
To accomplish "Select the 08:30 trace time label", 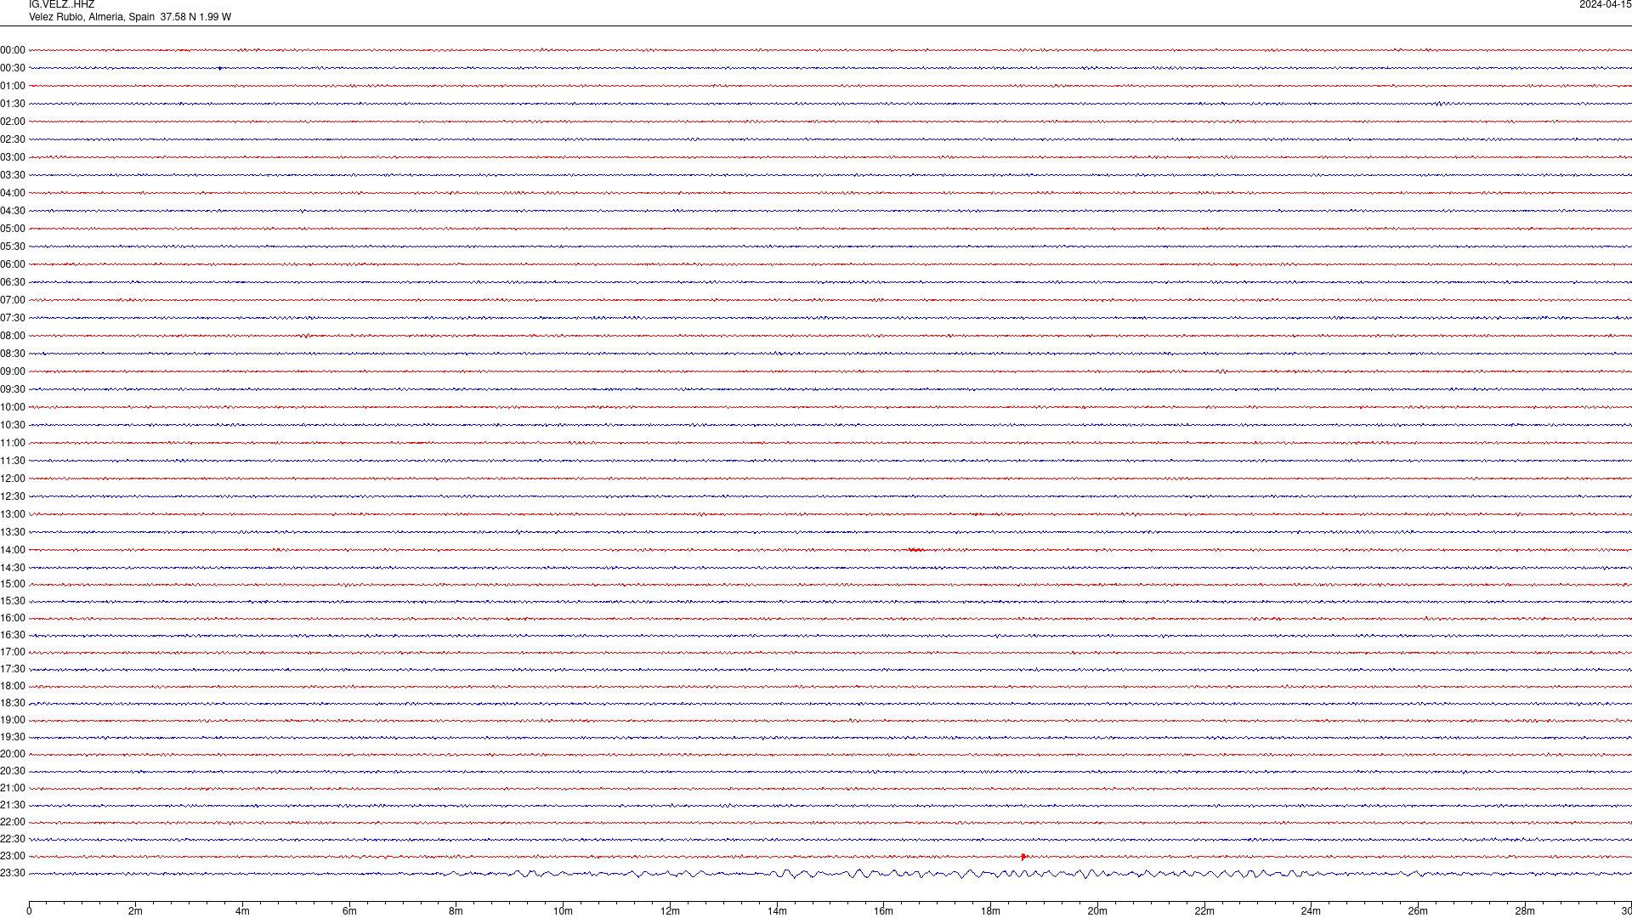I will 13,354.
